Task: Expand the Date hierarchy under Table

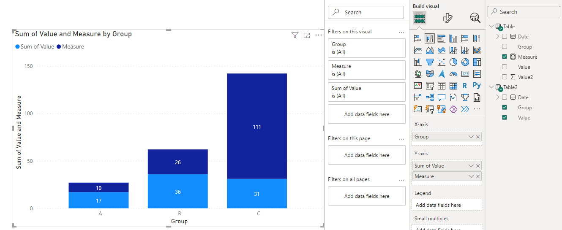Action: pos(498,36)
